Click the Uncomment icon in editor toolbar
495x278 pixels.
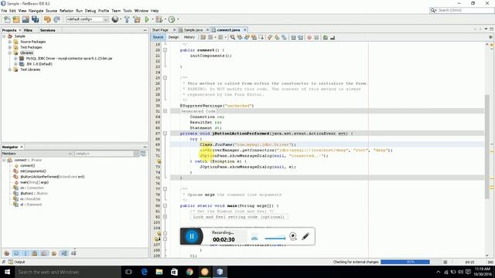333,38
